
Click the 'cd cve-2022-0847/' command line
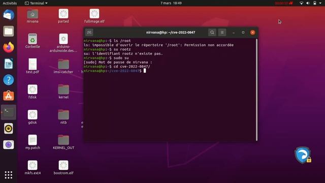pos(117,67)
